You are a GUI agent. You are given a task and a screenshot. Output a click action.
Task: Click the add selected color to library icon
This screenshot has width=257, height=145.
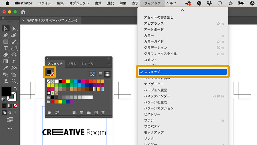coord(57,113)
